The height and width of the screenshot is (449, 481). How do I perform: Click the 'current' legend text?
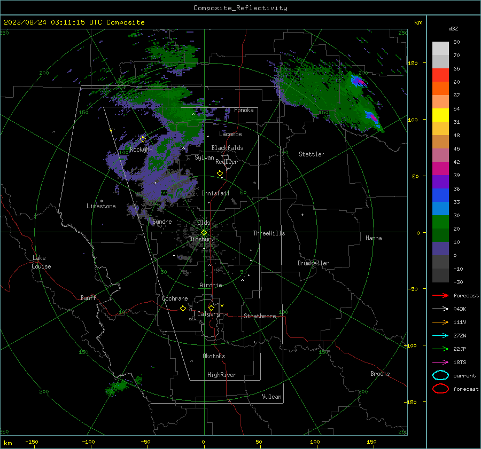click(464, 376)
